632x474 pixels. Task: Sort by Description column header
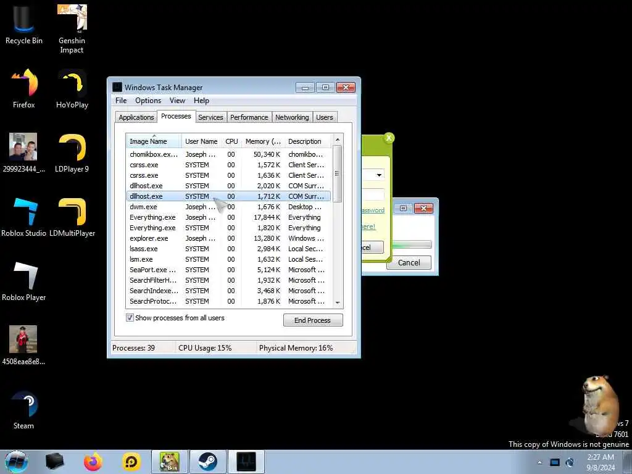307,141
